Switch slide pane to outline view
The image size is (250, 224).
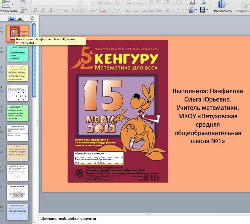(x=20, y=18)
